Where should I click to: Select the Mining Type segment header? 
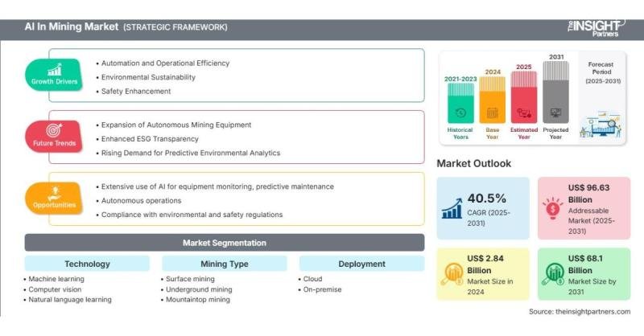pos(225,264)
